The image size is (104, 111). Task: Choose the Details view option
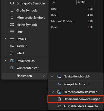[25, 39]
